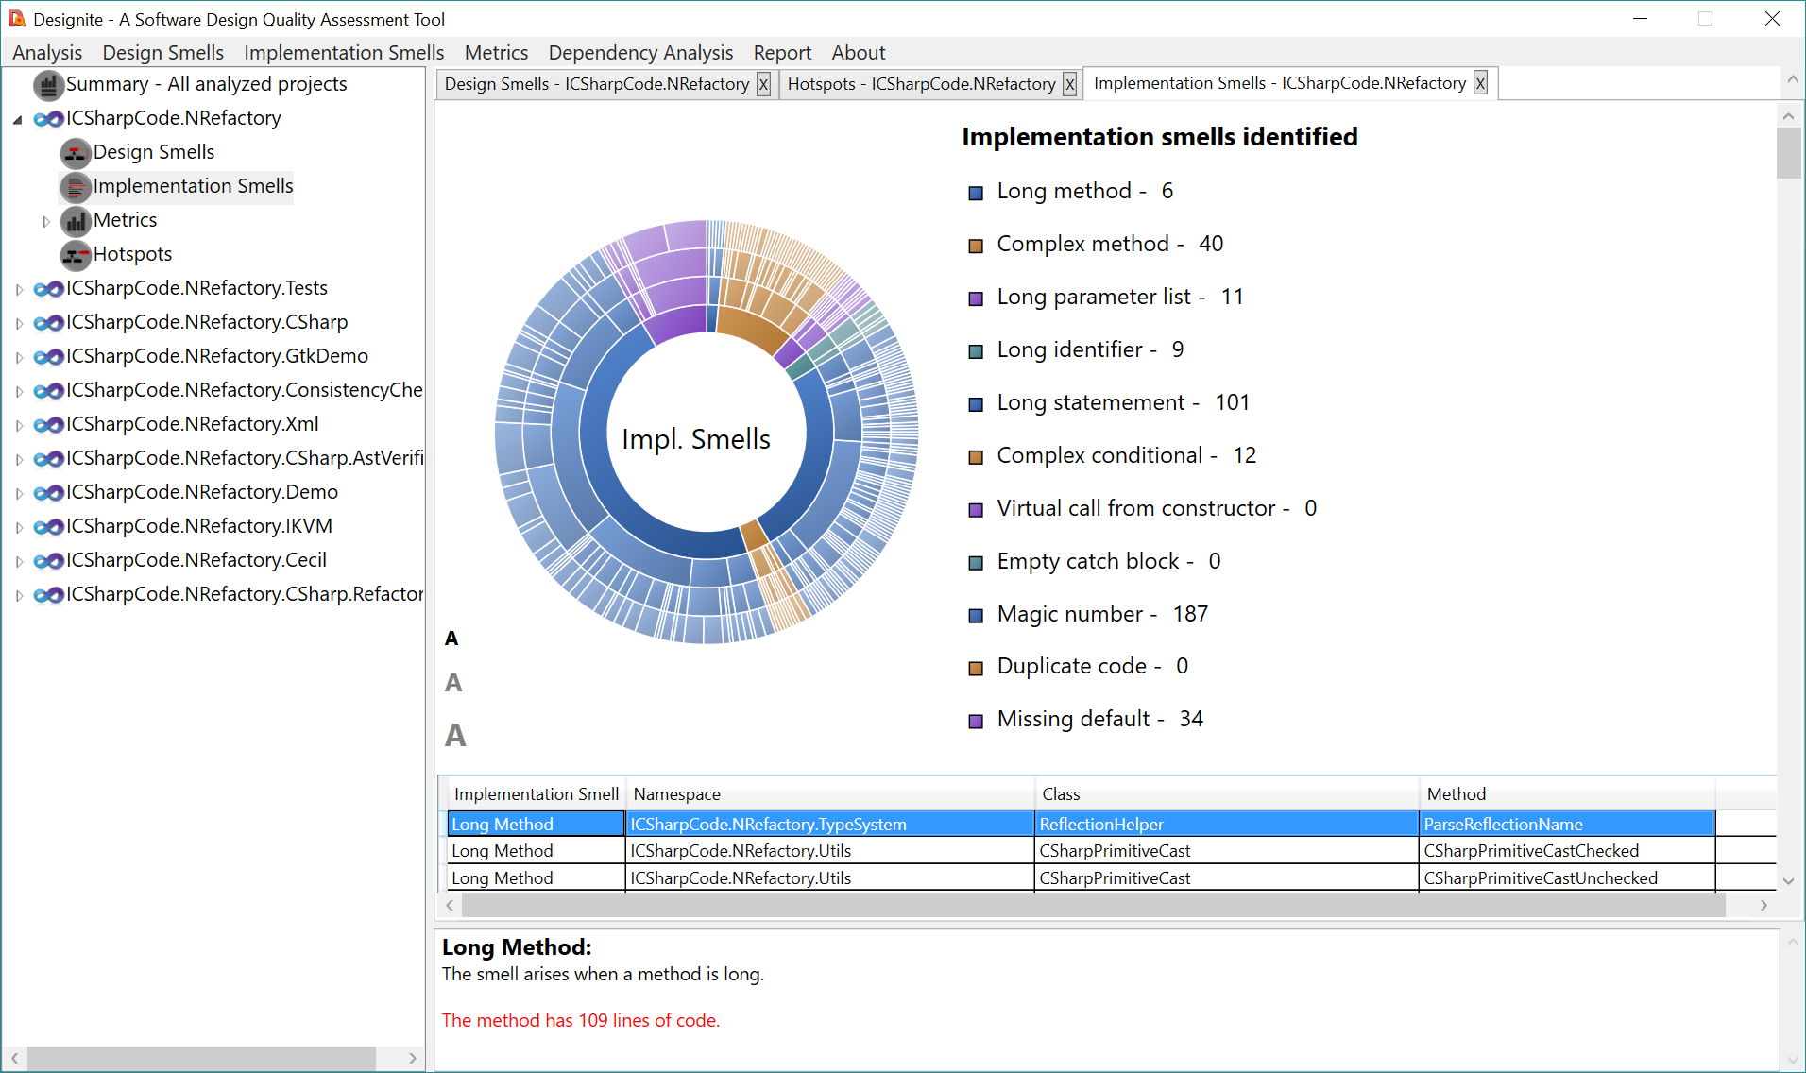Image resolution: width=1806 pixels, height=1073 pixels.
Task: Click the ICSharpCode.NRefactory.IKVM project icon
Action: [x=49, y=527]
